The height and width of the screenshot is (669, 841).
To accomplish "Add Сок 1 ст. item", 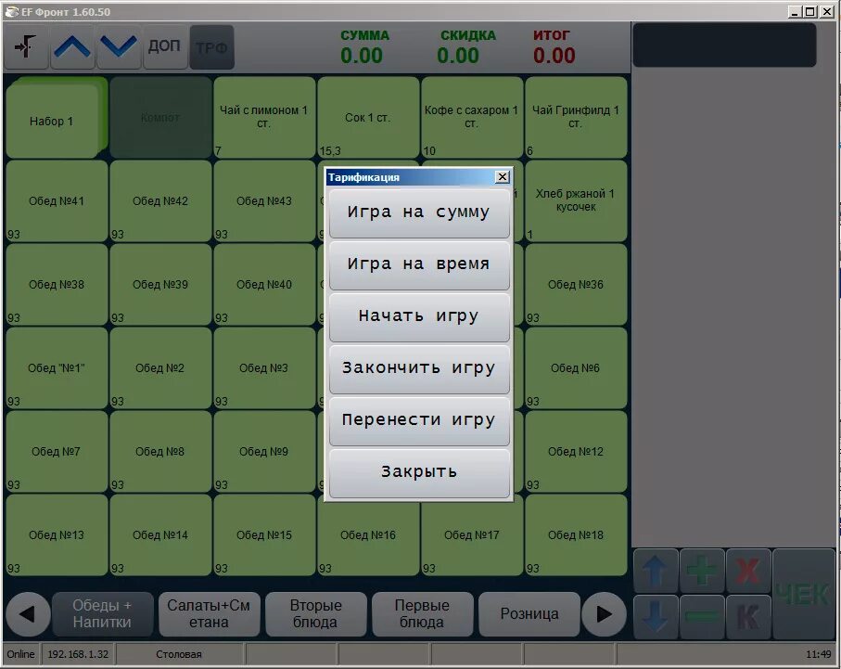I will pyautogui.click(x=368, y=118).
